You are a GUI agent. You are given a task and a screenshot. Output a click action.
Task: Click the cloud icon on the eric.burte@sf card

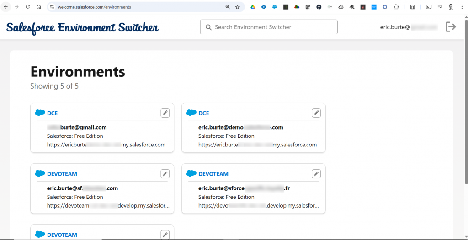[x=40, y=173]
